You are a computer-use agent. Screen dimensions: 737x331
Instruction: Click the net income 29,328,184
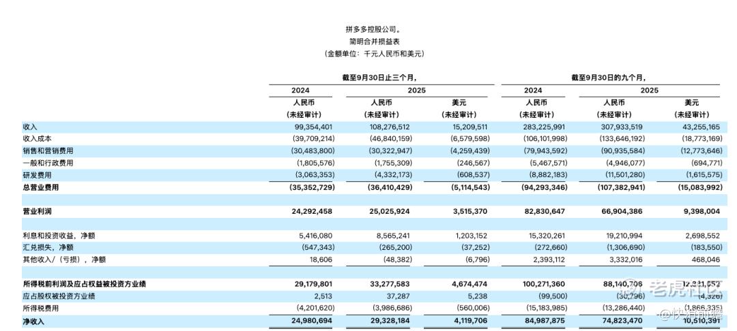[389, 322]
